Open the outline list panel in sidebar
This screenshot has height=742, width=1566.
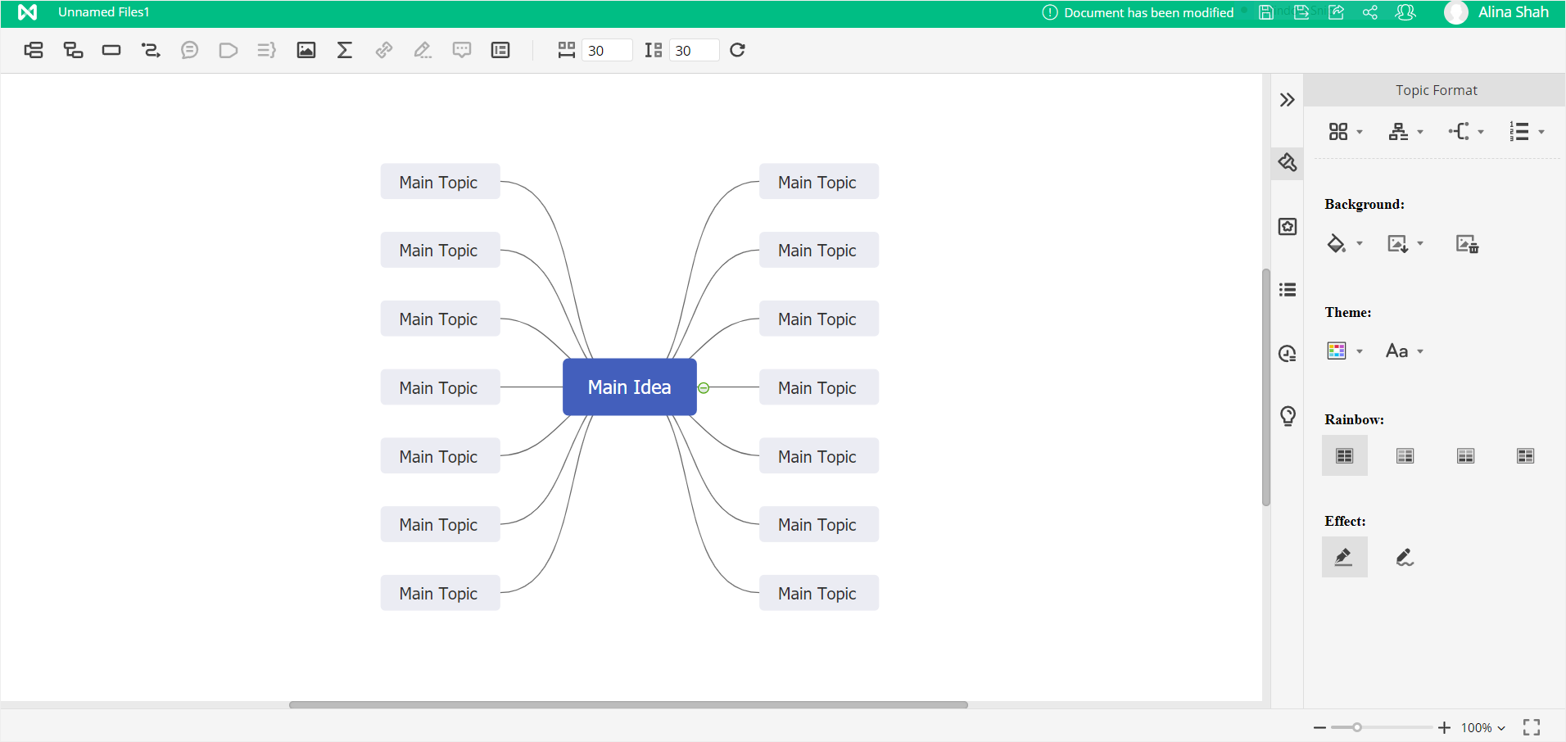coord(1288,290)
